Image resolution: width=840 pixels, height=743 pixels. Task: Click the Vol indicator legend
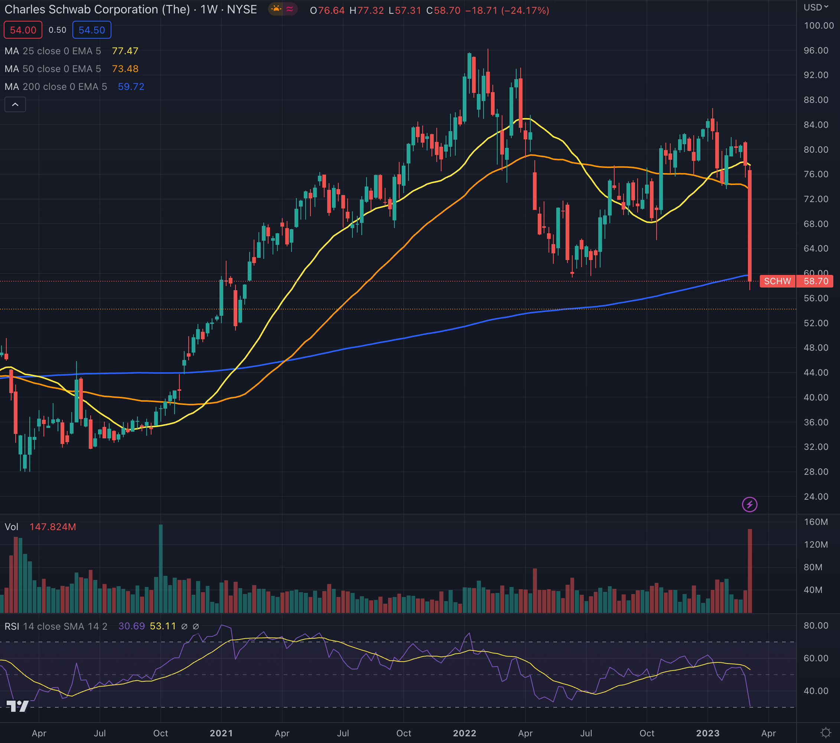click(x=12, y=527)
